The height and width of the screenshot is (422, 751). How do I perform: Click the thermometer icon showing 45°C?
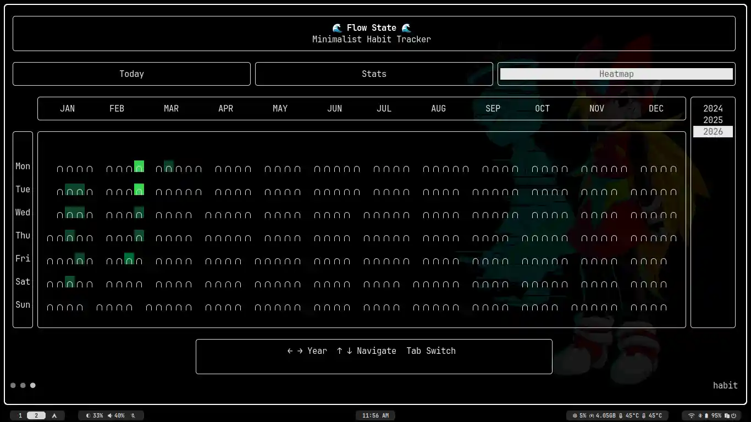point(621,415)
